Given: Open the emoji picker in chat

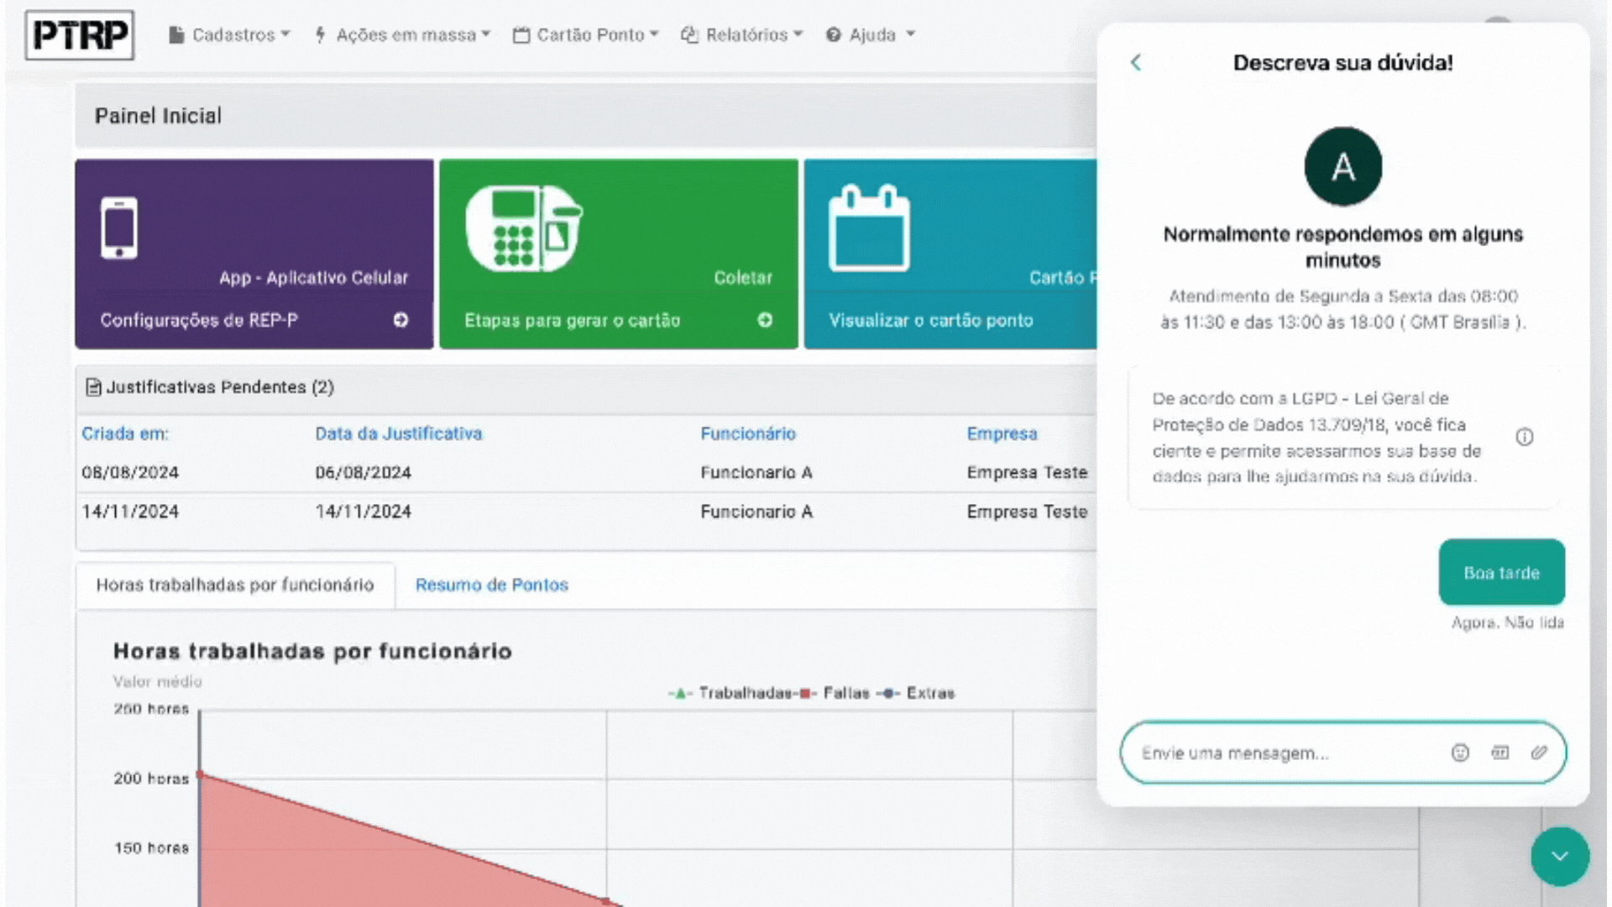Looking at the screenshot, I should coord(1460,752).
